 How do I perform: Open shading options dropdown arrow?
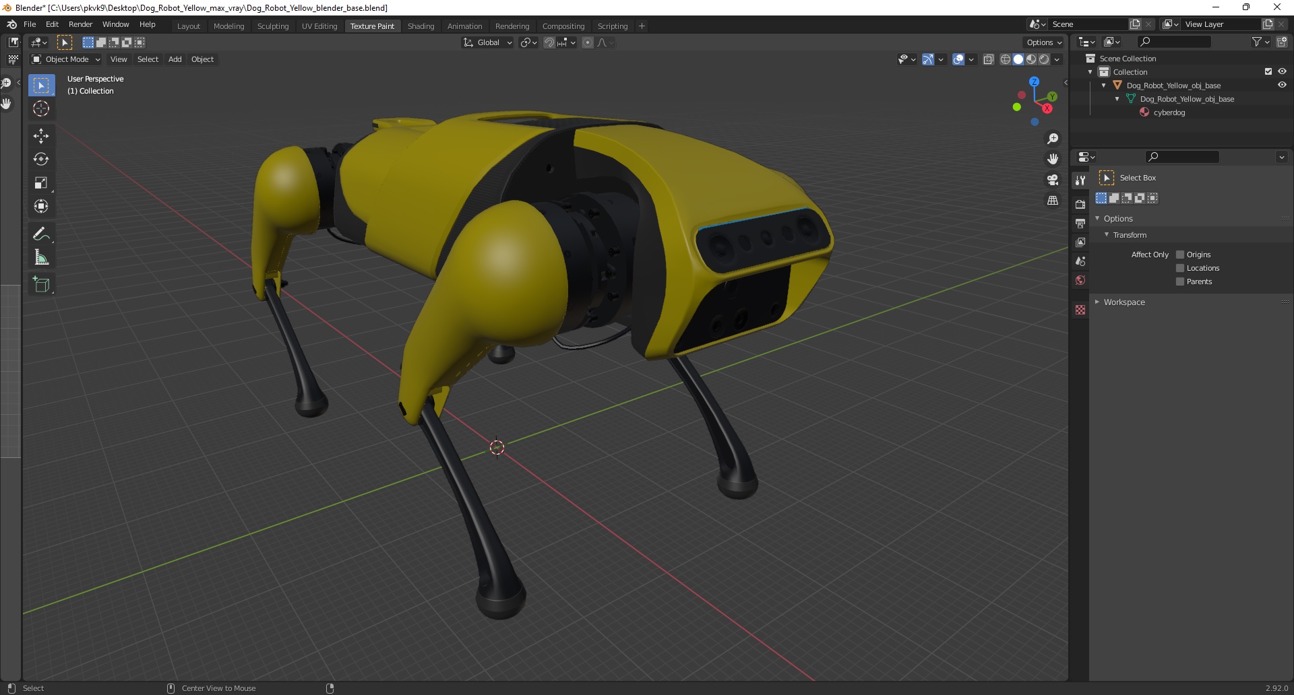(x=1057, y=59)
